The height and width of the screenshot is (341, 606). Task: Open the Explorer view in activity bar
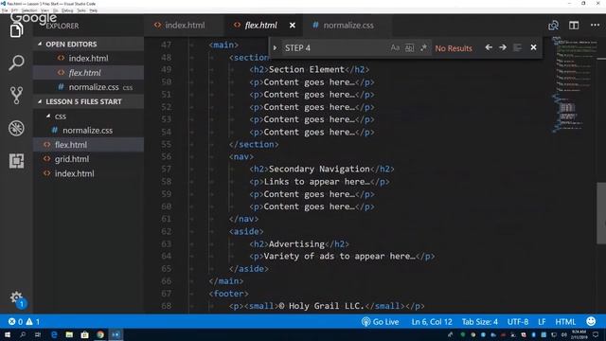click(x=16, y=30)
